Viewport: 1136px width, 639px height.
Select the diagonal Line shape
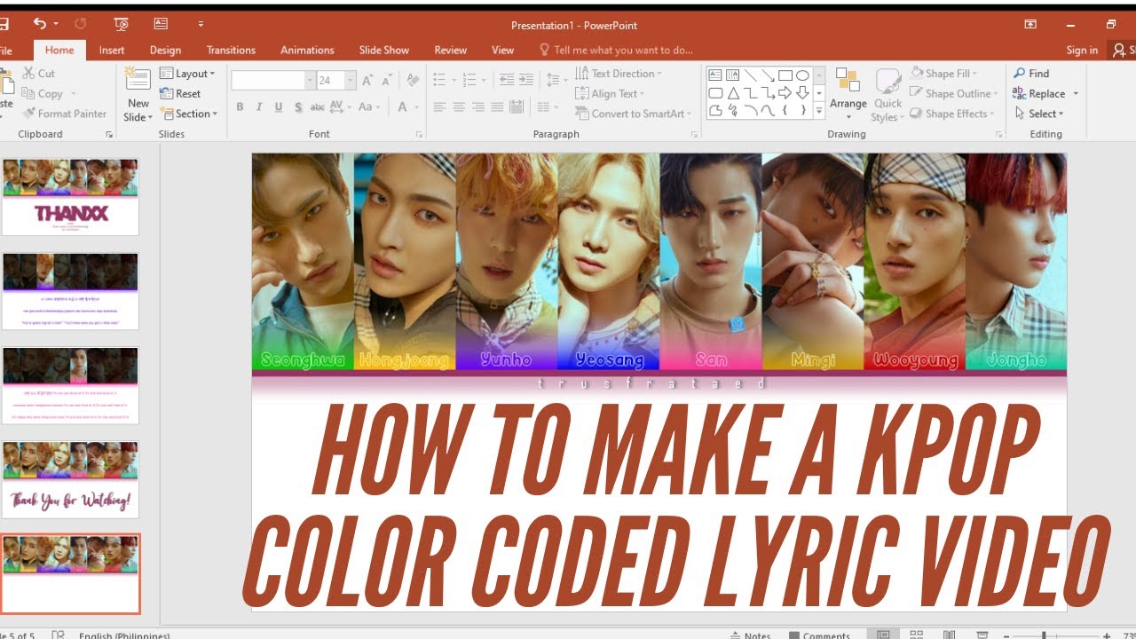tap(750, 75)
